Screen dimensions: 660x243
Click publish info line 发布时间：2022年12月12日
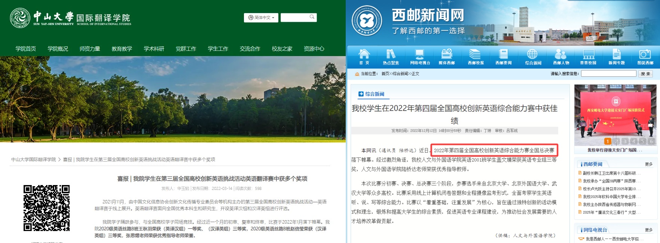454,131
